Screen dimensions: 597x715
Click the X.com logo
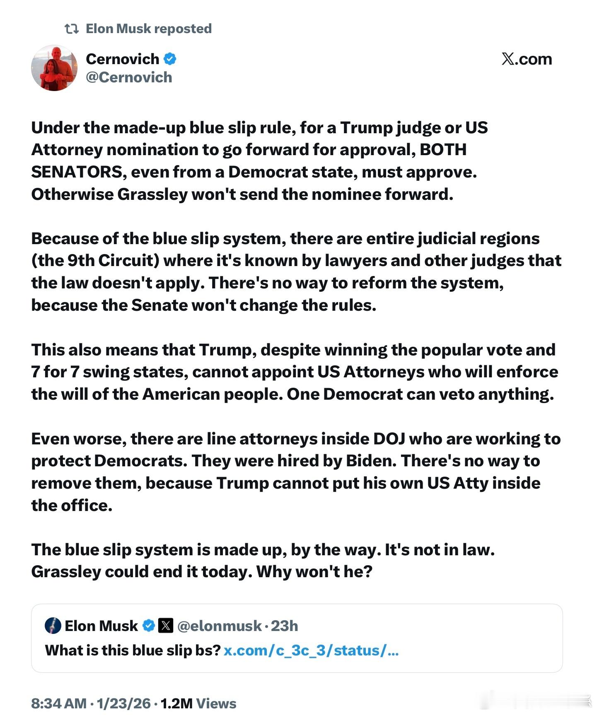click(527, 59)
